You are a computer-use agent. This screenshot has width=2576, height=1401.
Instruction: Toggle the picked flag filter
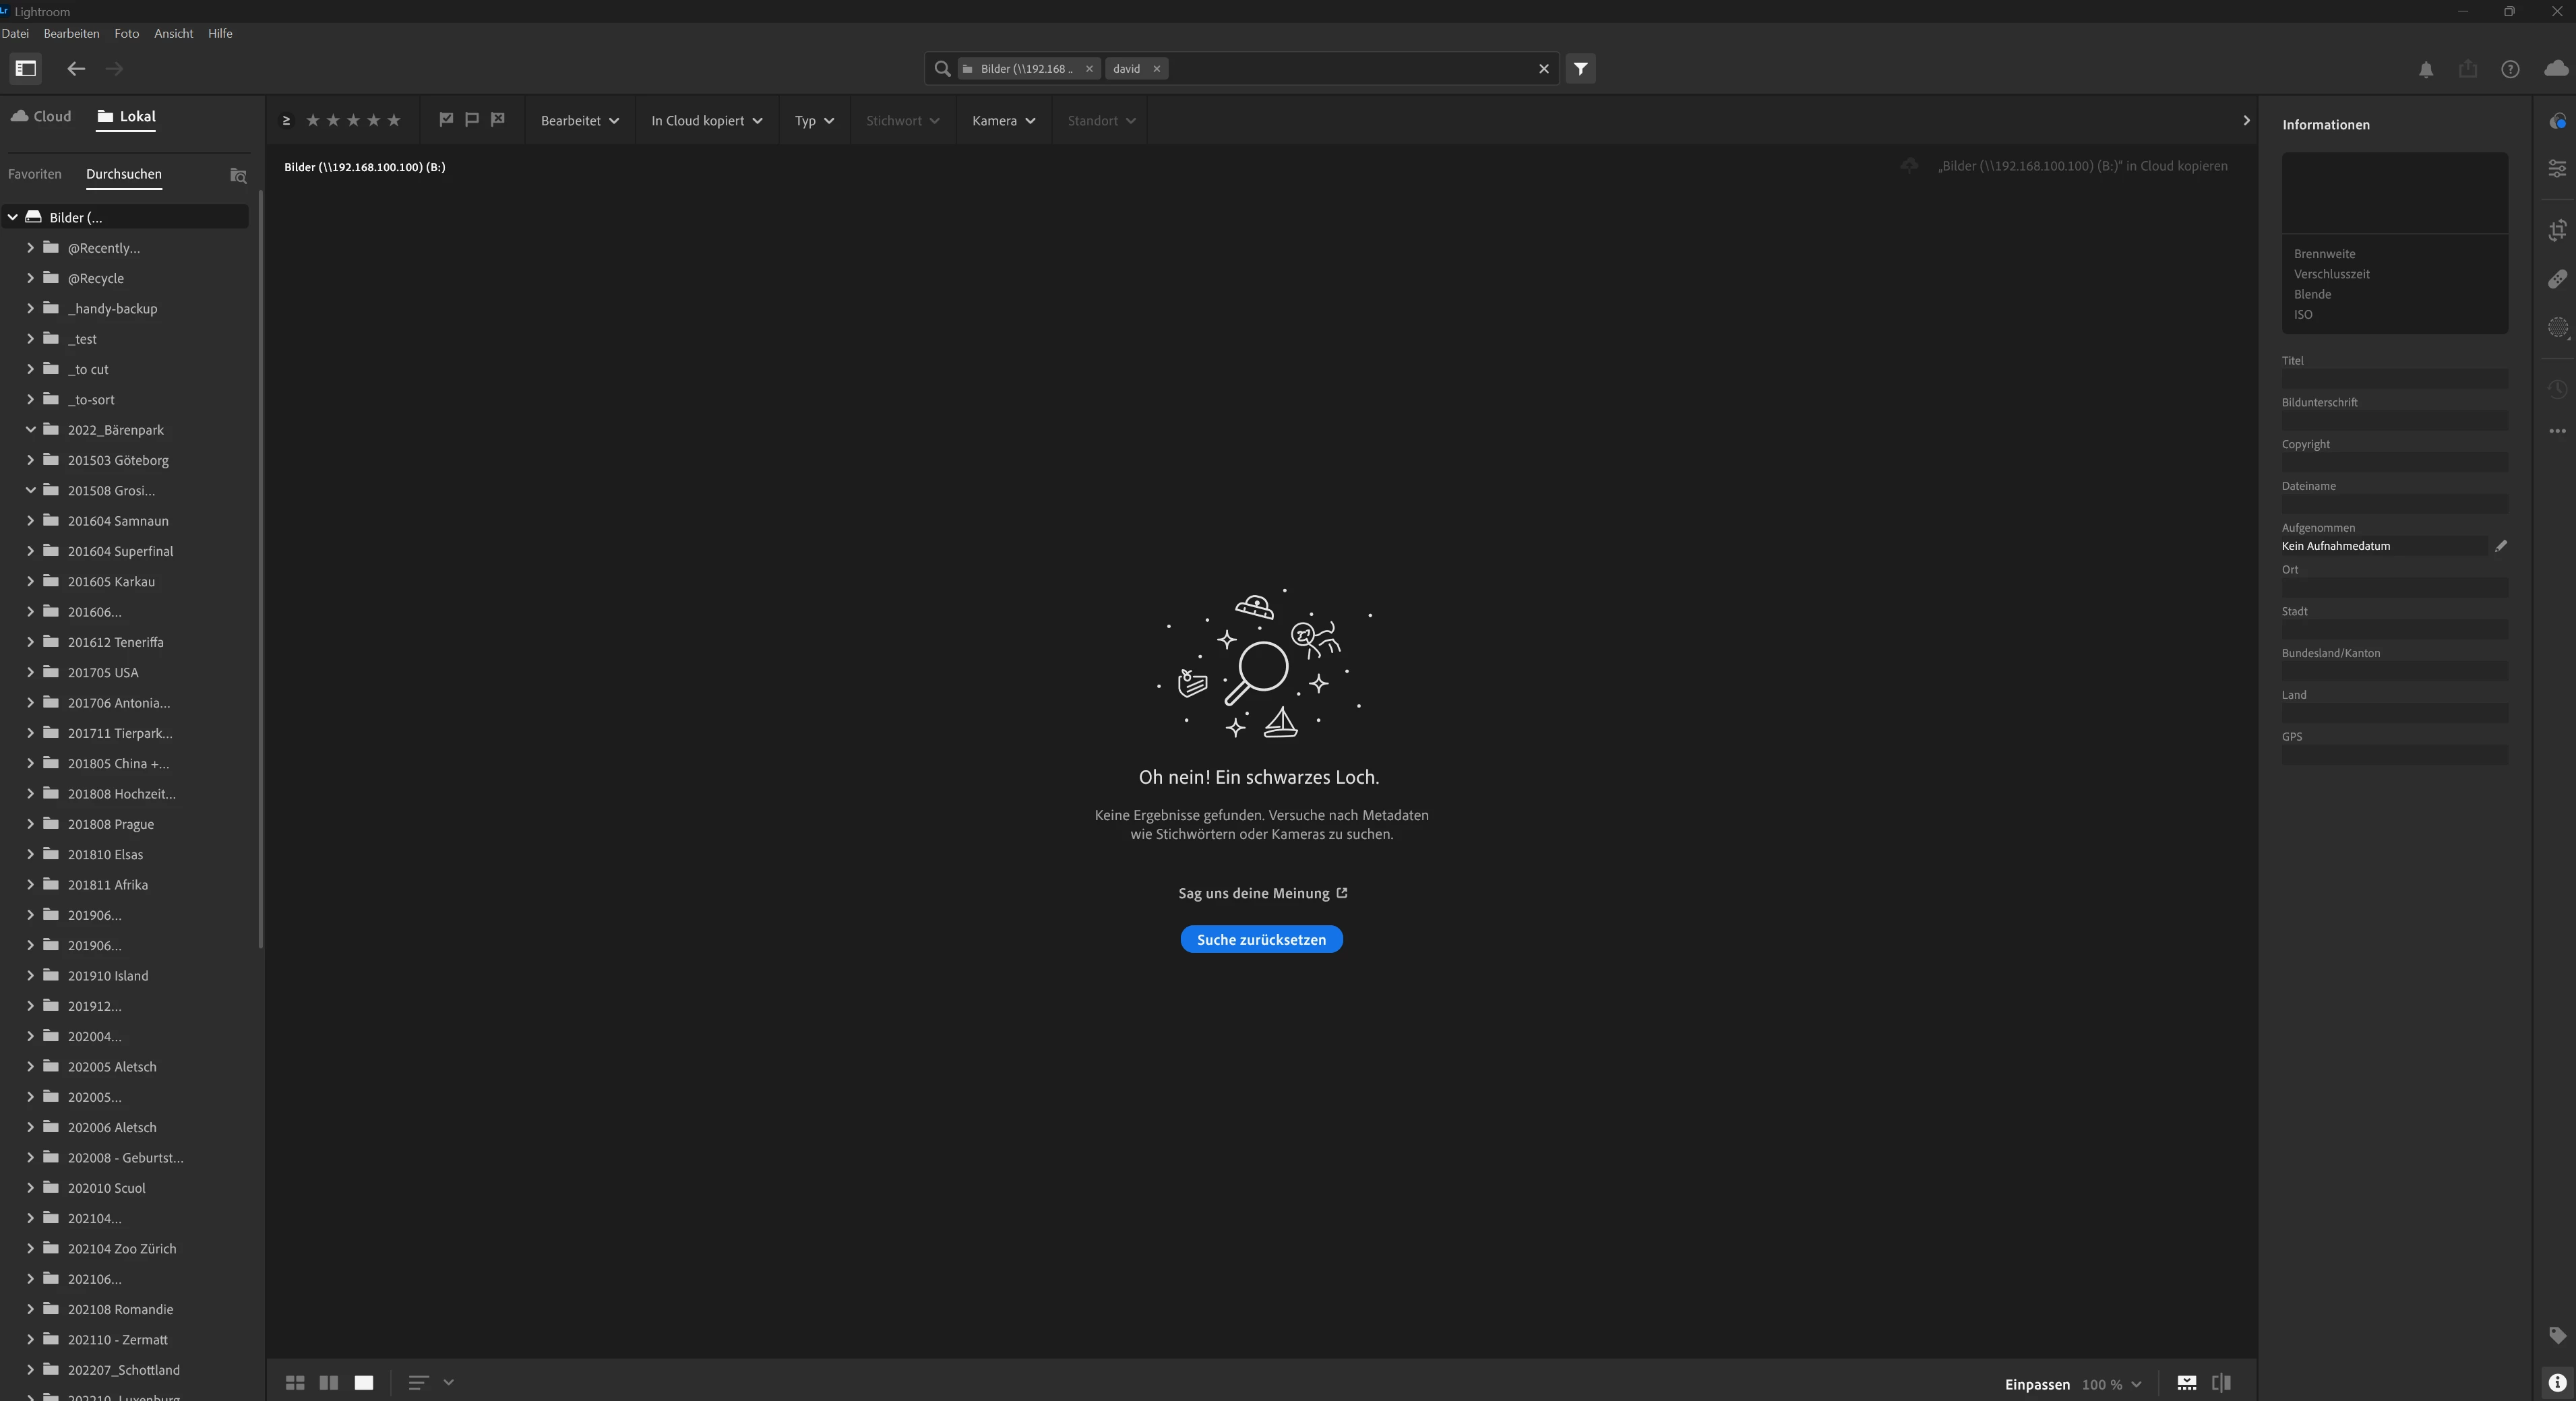pyautogui.click(x=446, y=120)
